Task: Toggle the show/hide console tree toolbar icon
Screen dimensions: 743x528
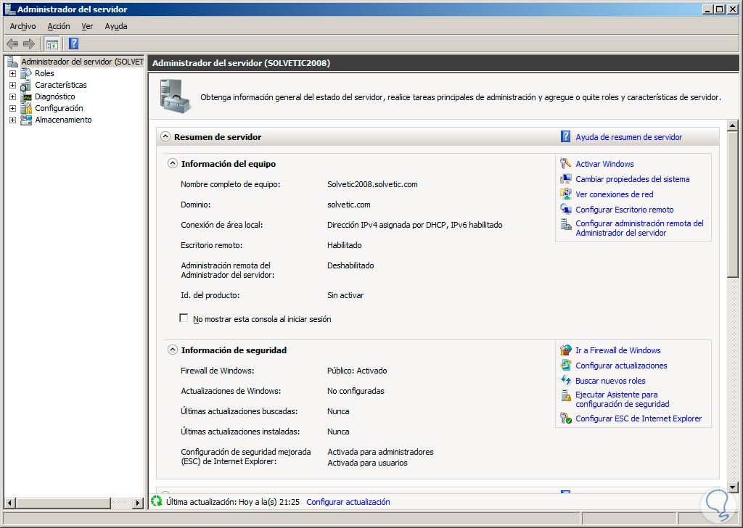Action: pos(52,44)
